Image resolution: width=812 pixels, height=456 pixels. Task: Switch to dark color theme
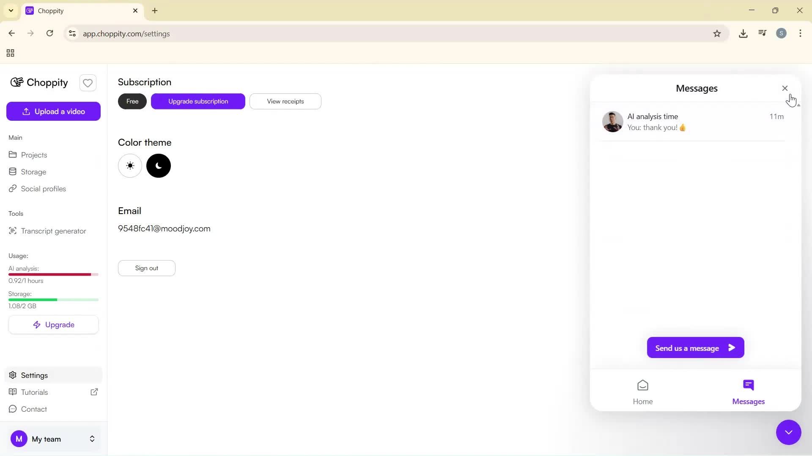point(158,166)
